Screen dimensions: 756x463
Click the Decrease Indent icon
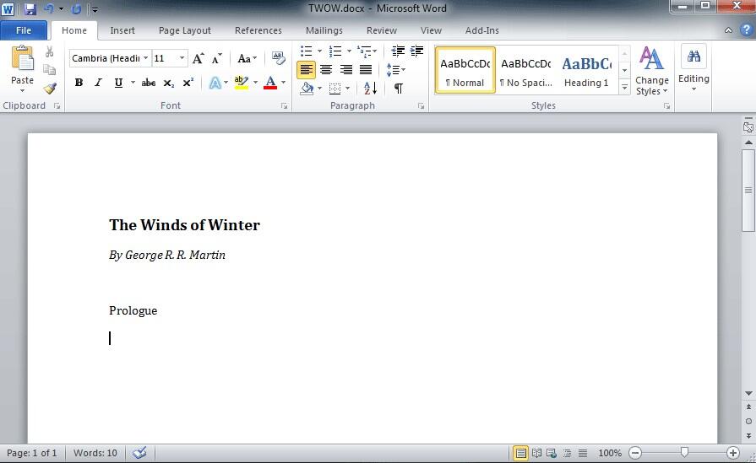tap(398, 51)
